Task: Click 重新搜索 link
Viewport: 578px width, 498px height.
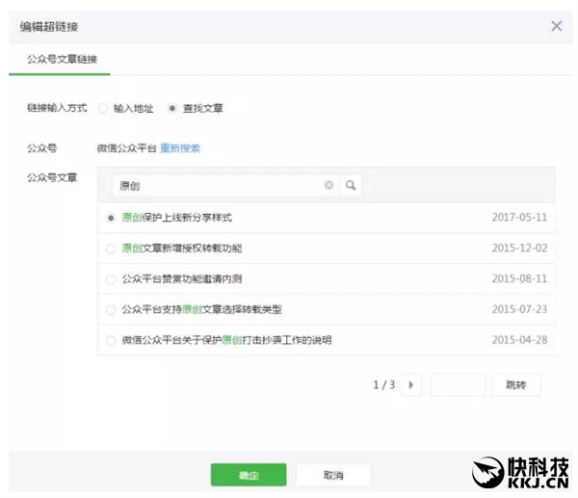Action: click(x=179, y=148)
